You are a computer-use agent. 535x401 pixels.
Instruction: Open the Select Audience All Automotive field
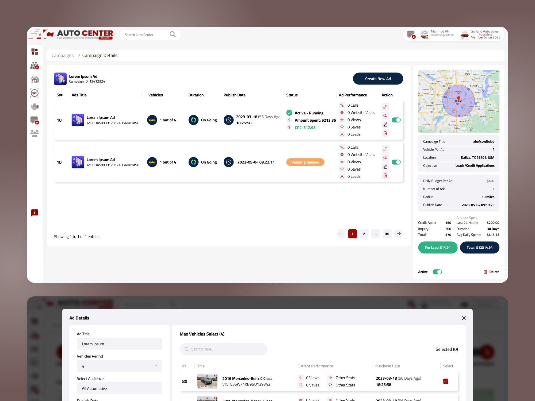[119, 388]
